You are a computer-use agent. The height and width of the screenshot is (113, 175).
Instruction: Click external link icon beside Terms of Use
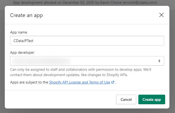point(113,82)
